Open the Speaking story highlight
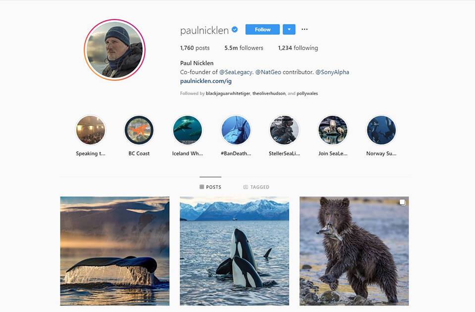Viewport: 475px width, 312px height. coord(91,130)
